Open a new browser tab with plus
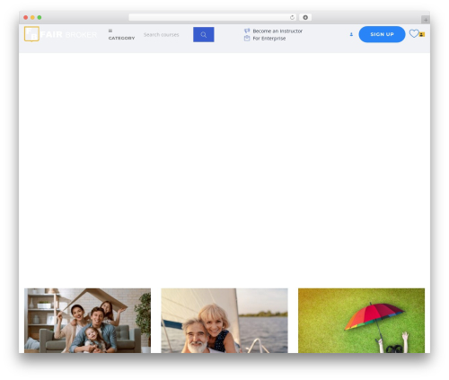This screenshot has width=449, height=380. (426, 20)
